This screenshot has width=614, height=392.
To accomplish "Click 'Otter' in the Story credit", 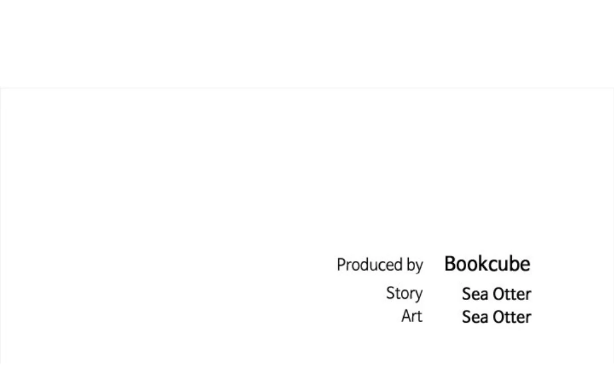I will pyautogui.click(x=512, y=294).
